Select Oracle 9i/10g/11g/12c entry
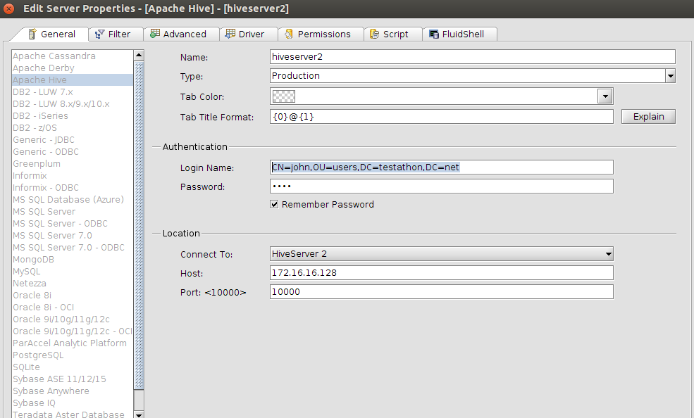The width and height of the screenshot is (694, 418). pos(72,319)
